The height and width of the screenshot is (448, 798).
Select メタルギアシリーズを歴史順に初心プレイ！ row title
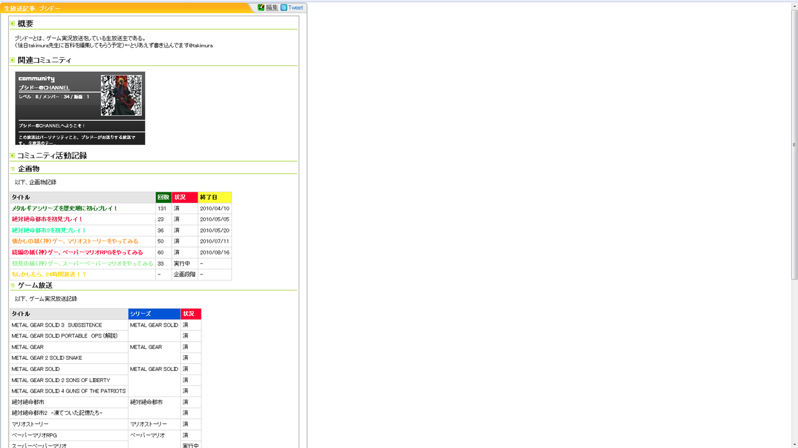[65, 208]
